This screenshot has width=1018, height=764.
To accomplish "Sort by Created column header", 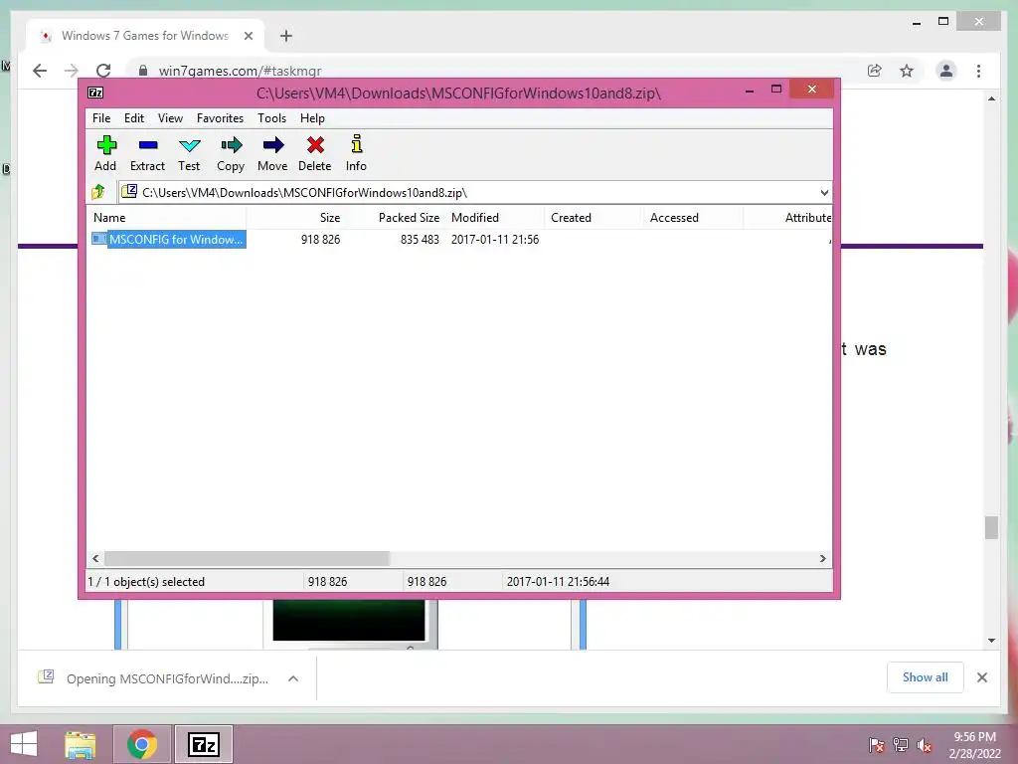I will click(x=594, y=218).
